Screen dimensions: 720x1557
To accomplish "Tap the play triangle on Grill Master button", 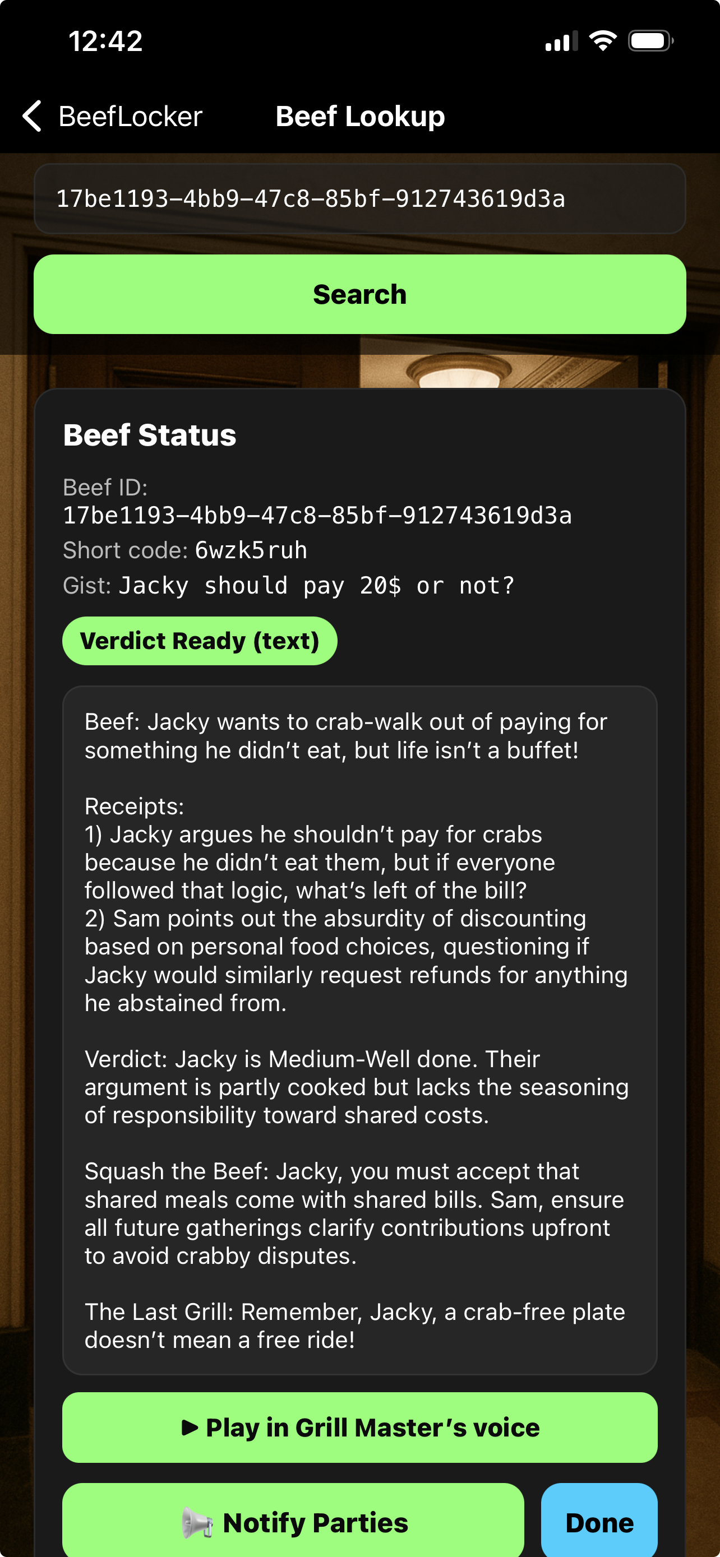I will coord(191,1428).
